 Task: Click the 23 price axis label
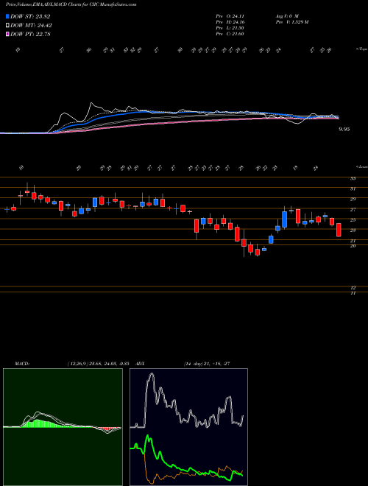pyautogui.click(x=353, y=230)
